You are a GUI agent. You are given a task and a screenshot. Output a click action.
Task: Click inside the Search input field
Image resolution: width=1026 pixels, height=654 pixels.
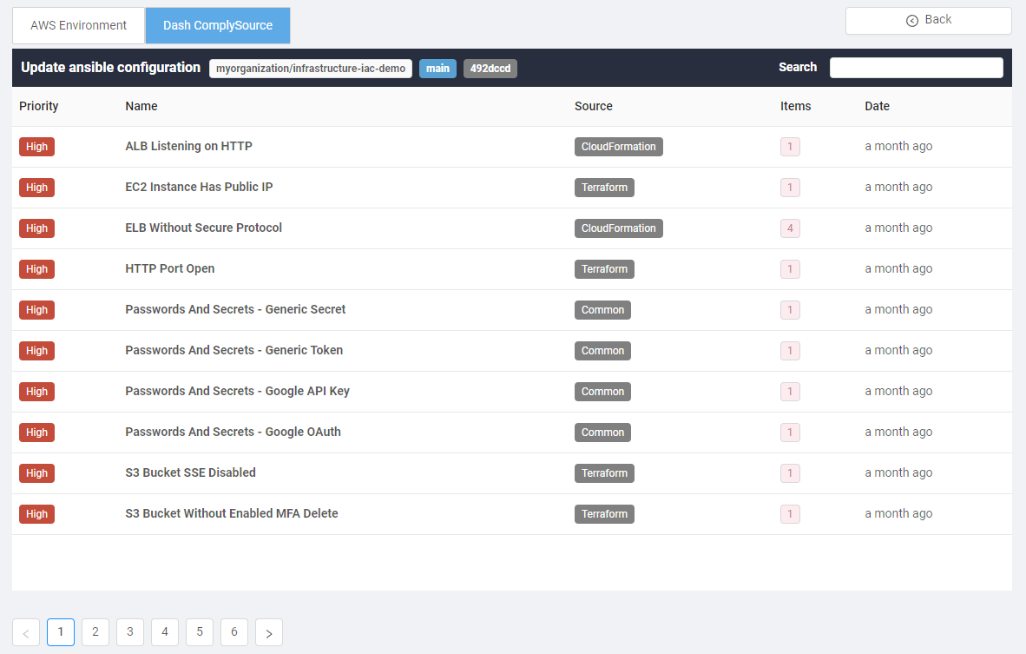(x=916, y=68)
